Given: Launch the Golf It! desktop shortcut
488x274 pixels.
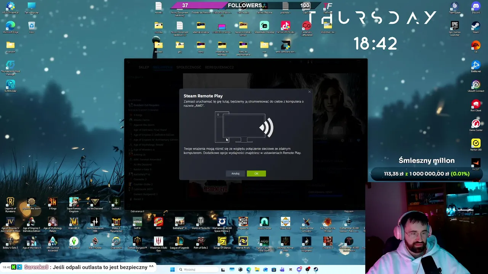Looking at the screenshot, I should [137, 223].
